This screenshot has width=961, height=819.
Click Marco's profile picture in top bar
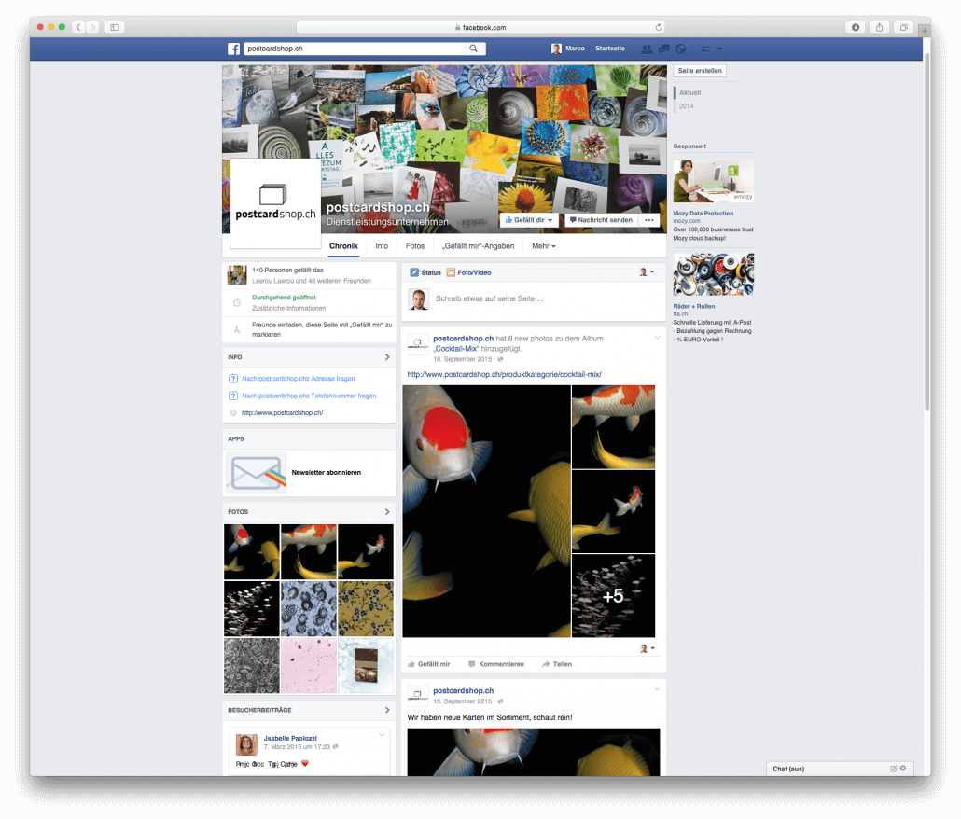tap(556, 49)
